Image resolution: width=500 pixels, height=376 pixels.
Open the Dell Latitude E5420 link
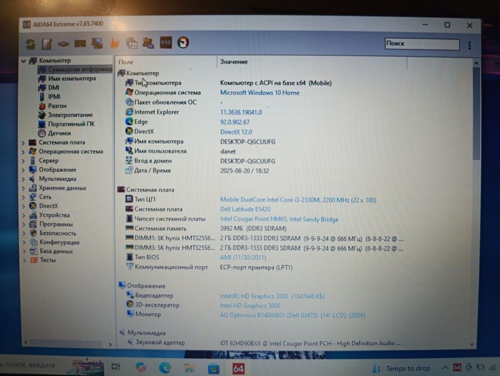point(245,209)
